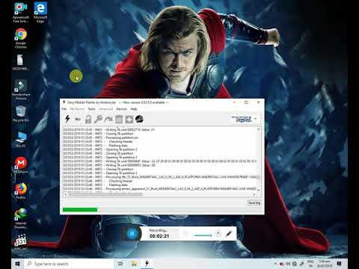Open Apowersoft screen recorder desktop shortcut
The width and height of the screenshot is (359, 269).
coord(21,12)
